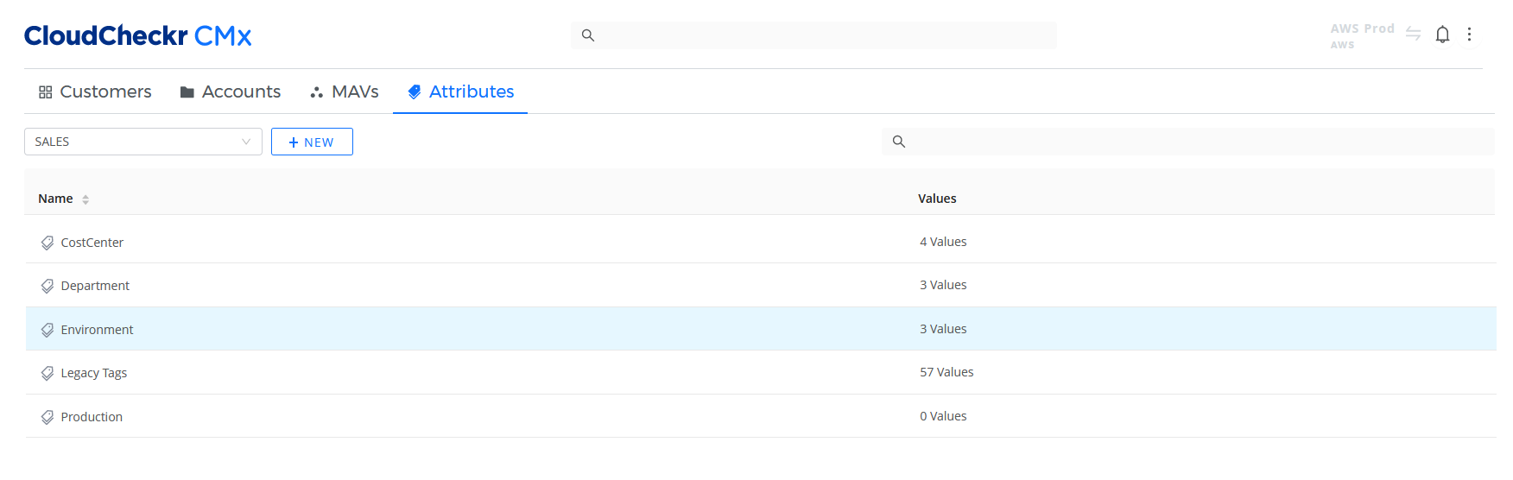
Task: Open the SALES dropdown
Action: point(143,142)
